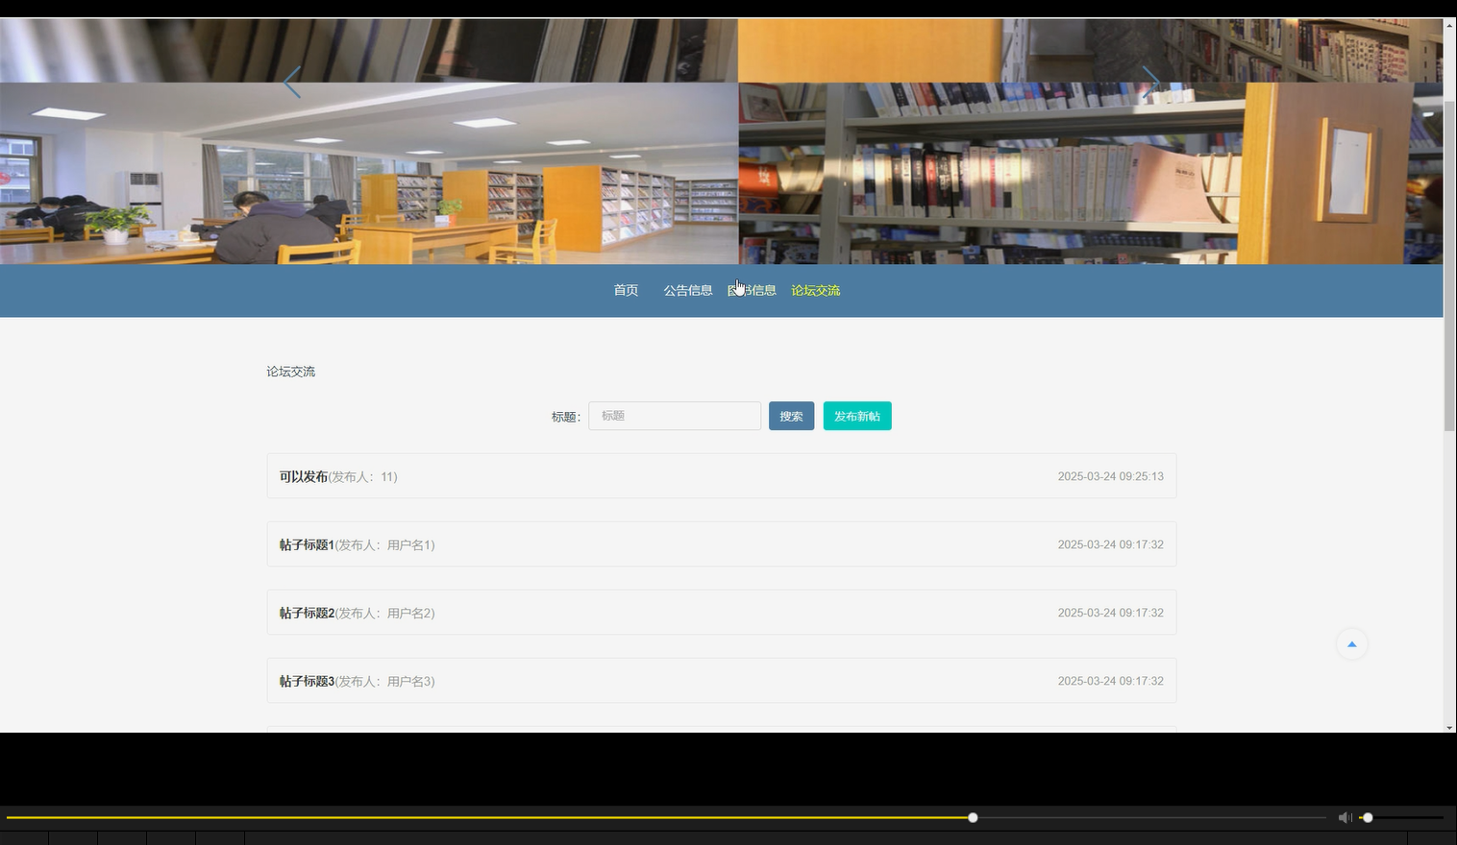Open the nav item beside 公告信息

pyautogui.click(x=752, y=290)
